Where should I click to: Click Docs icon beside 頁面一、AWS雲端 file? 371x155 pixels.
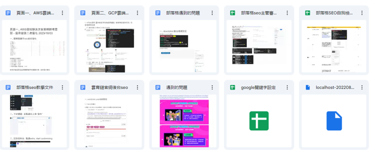coord(8,13)
